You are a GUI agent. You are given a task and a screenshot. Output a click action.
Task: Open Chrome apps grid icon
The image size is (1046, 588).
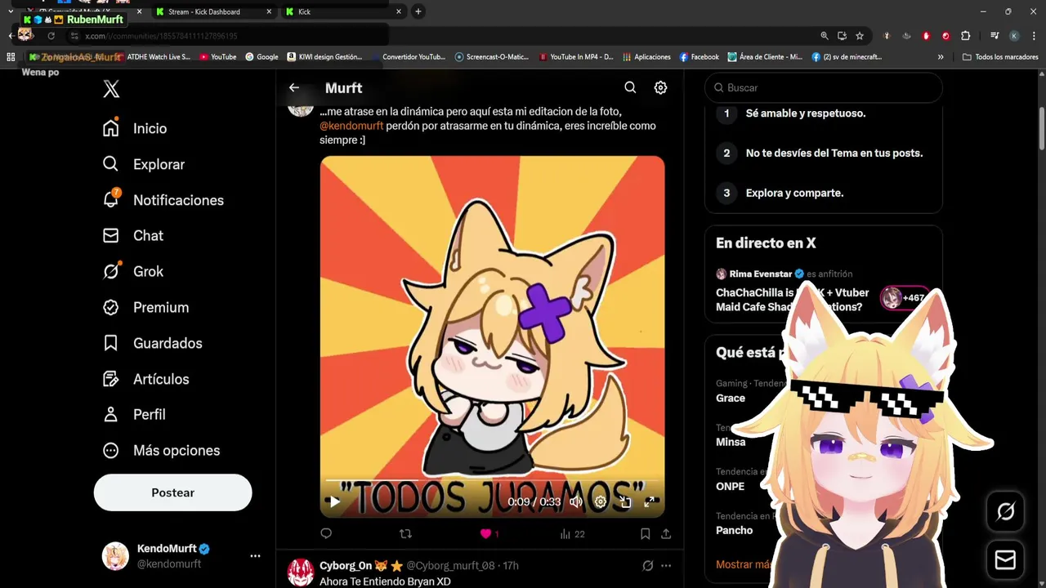11,57
